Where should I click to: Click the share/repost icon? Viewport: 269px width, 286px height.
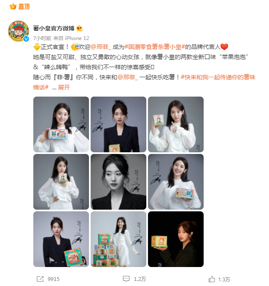pos(40,279)
